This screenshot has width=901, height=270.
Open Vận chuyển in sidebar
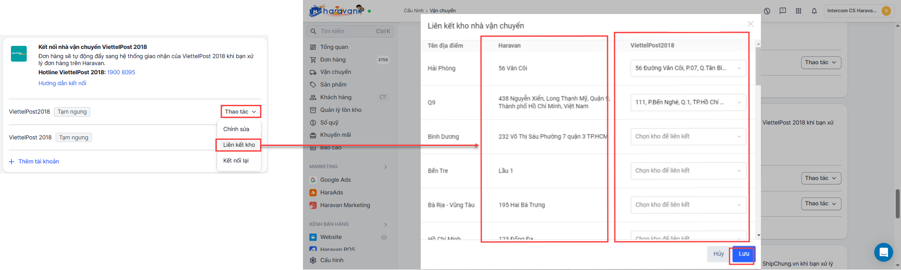coord(336,72)
